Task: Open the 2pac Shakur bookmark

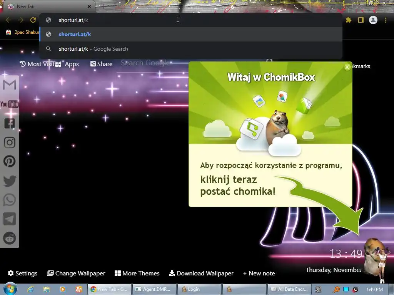Action: pos(22,32)
